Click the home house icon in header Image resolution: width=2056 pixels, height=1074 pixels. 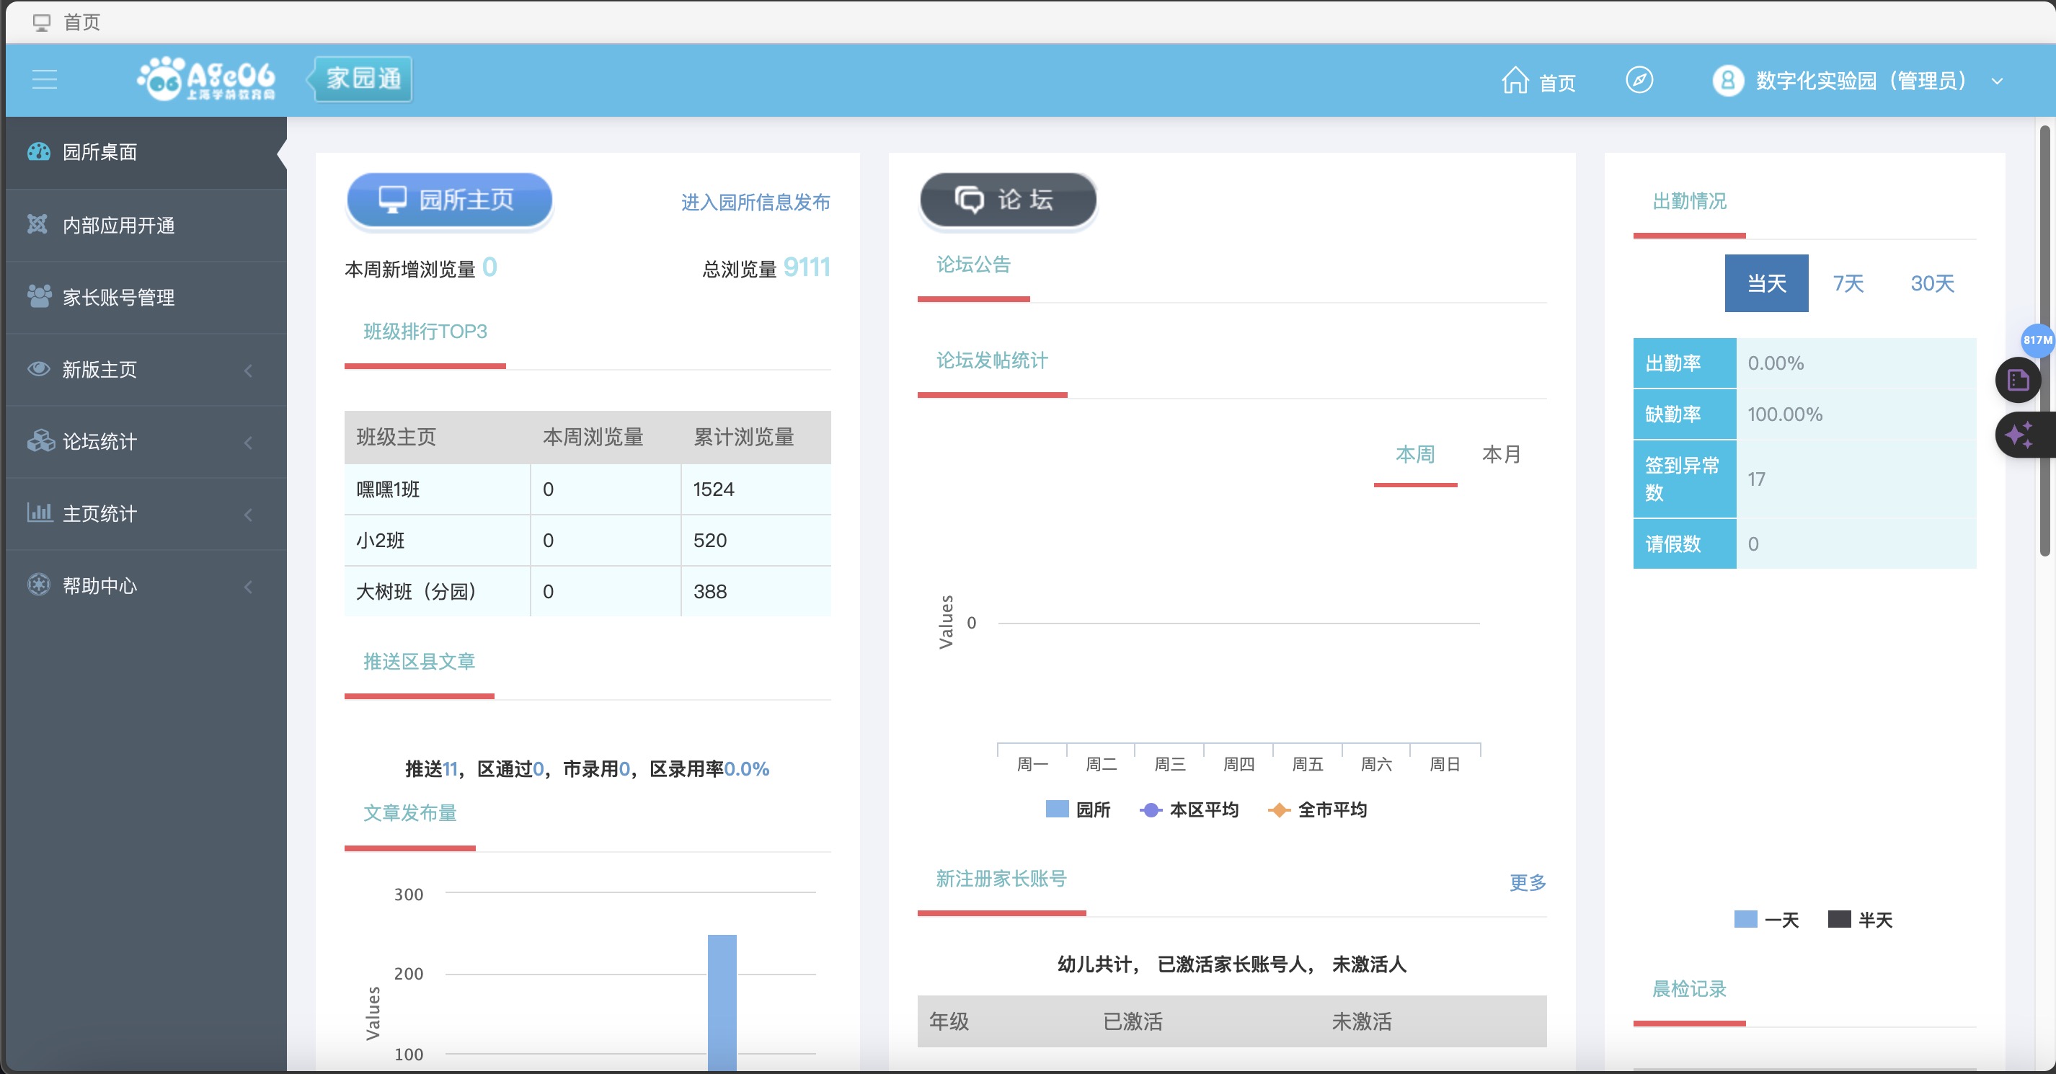click(1514, 81)
